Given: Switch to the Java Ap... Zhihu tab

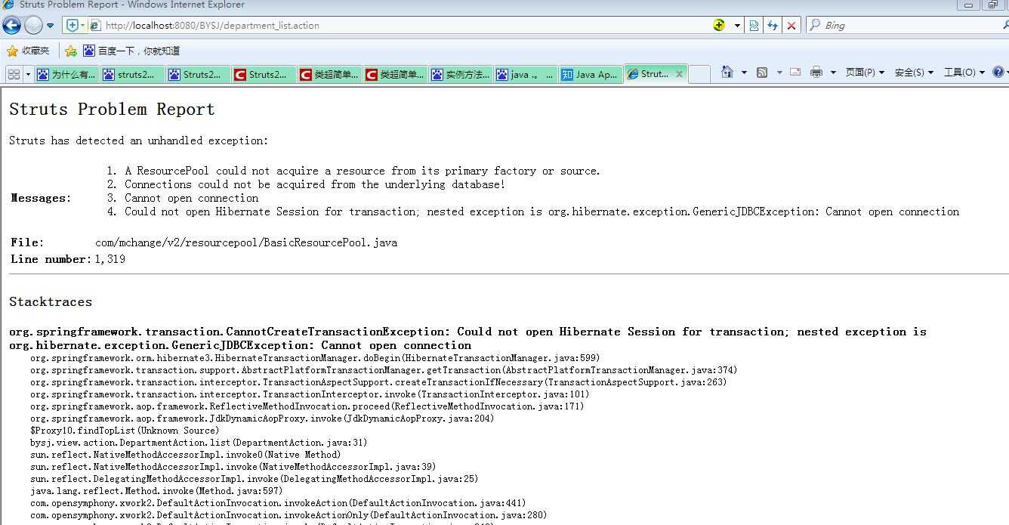Looking at the screenshot, I should [591, 74].
